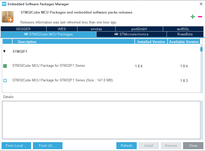Click the MX logo in title bar
Viewport: 205px width, 151px height.
point(4,4)
